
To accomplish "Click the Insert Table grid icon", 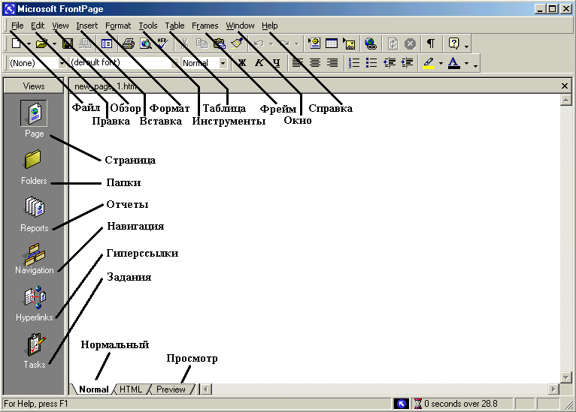I will 332,44.
